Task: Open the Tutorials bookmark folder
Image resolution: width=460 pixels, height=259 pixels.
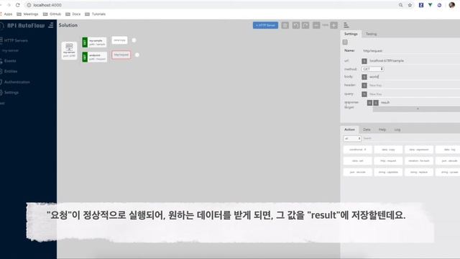Action: [96, 14]
